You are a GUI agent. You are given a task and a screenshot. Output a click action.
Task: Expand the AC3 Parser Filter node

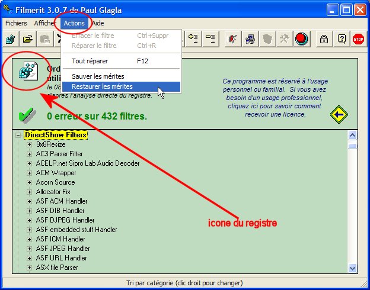pos(29,154)
